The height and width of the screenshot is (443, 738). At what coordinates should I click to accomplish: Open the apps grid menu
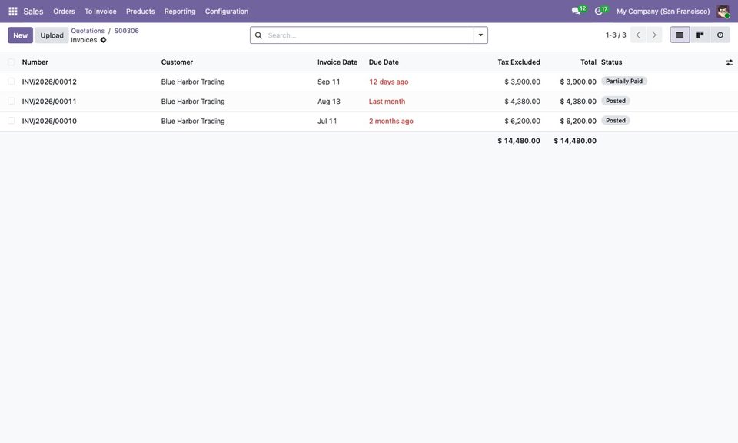click(13, 12)
